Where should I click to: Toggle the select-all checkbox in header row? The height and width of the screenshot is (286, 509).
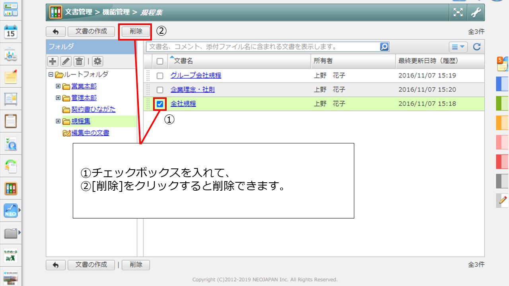point(160,61)
